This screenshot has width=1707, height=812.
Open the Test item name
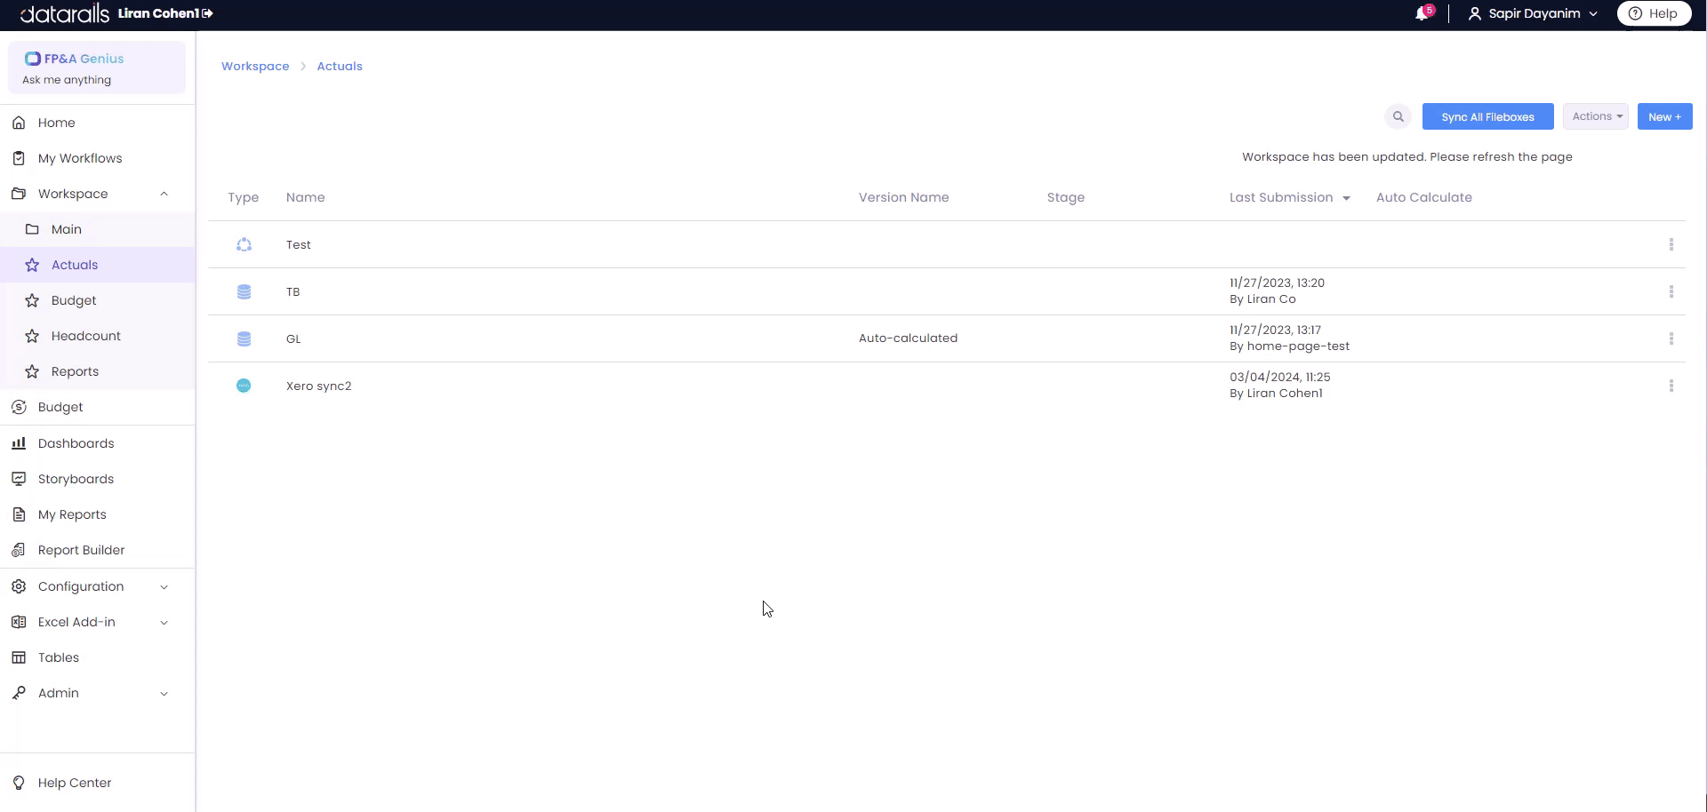(x=298, y=244)
